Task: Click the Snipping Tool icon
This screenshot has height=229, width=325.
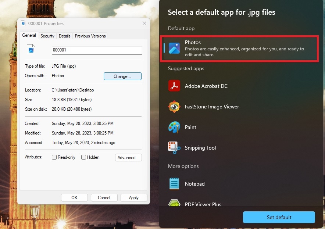Action: [174, 148]
